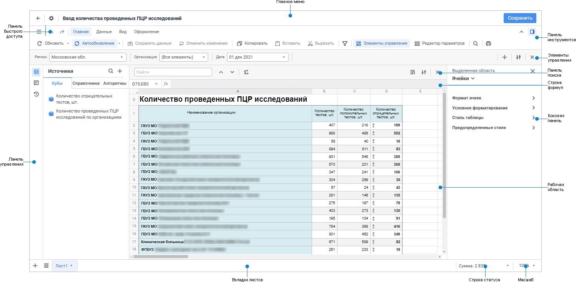Open the cell reference D75:D80 dropdown

156,84
